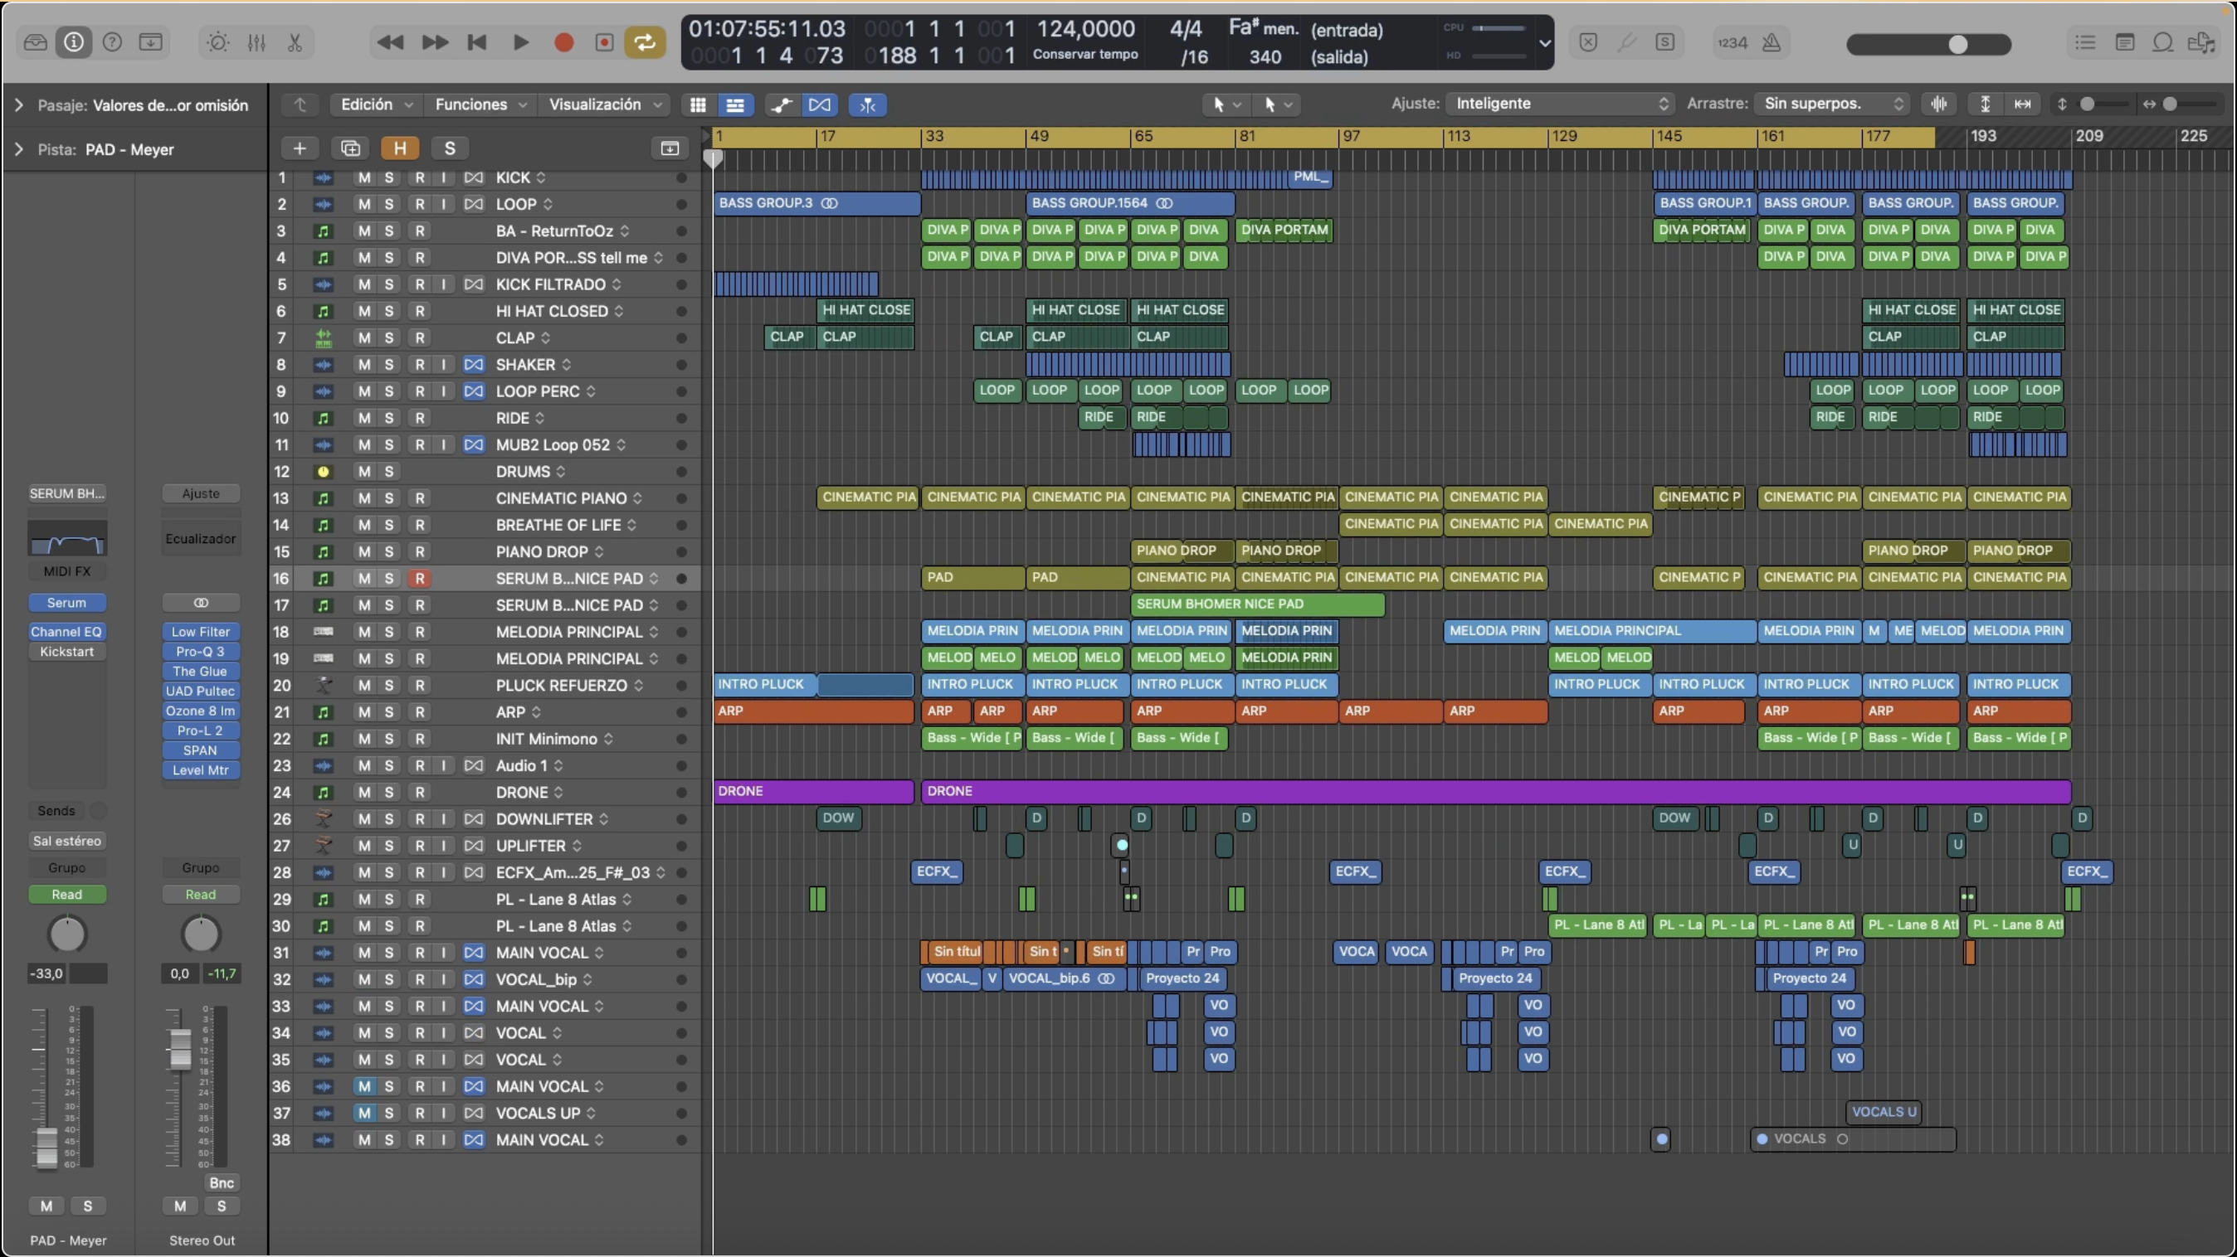The width and height of the screenshot is (2237, 1257).
Task: Open the Mixer from the control bar
Action: (256, 42)
